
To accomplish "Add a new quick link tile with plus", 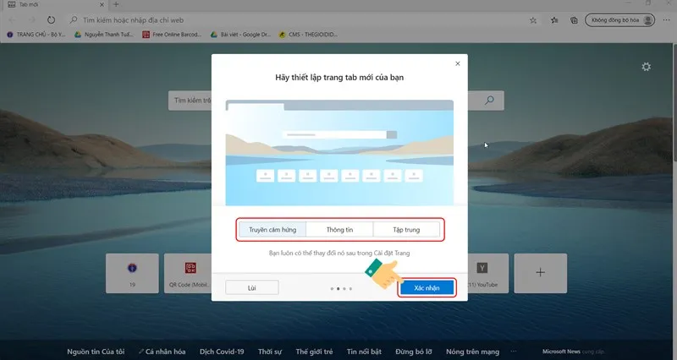I will [x=540, y=273].
